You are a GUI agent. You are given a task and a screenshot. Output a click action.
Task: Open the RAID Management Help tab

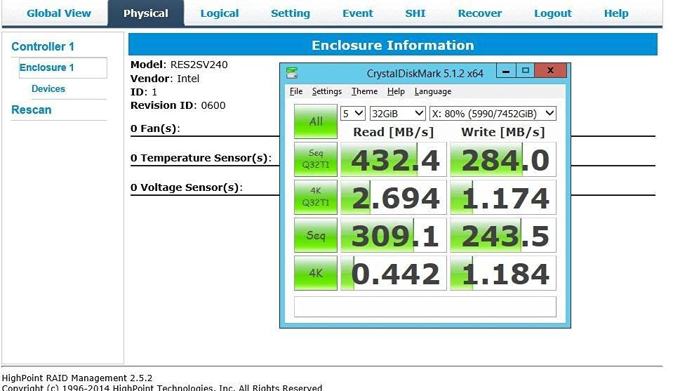[616, 13]
